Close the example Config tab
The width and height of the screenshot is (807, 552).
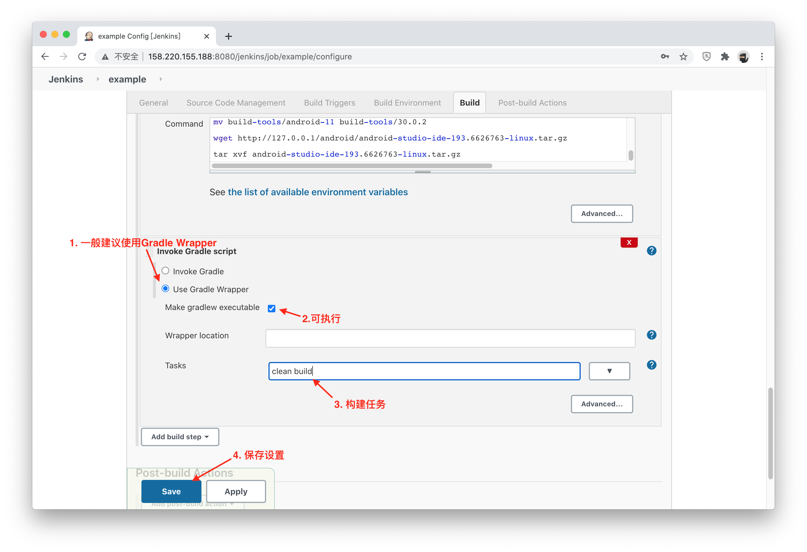(x=206, y=36)
